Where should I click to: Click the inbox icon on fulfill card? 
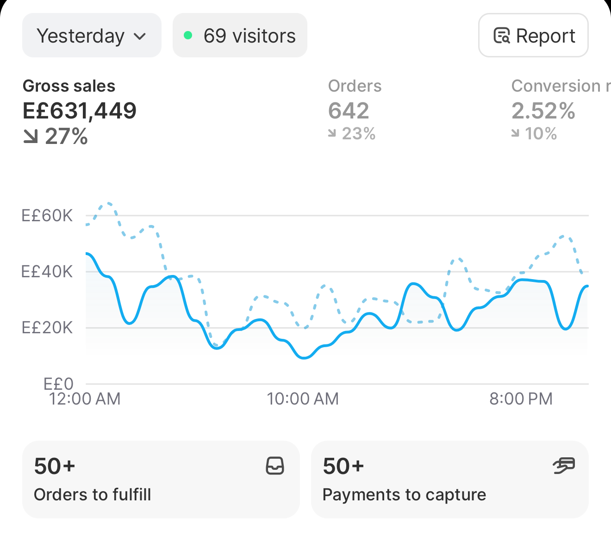[x=275, y=466]
